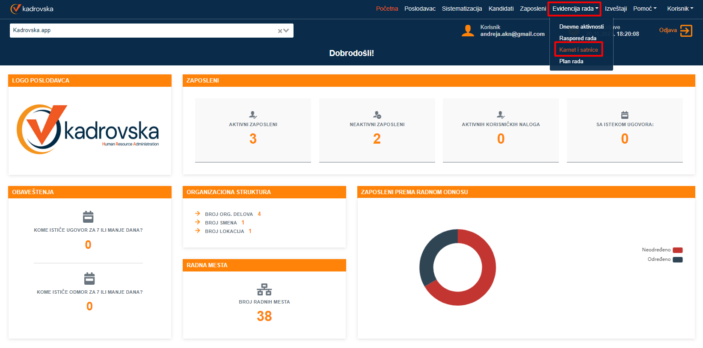Viewport: 703px width, 348px height.
Task: Open Plan rada from the dropdown
Action: click(571, 61)
